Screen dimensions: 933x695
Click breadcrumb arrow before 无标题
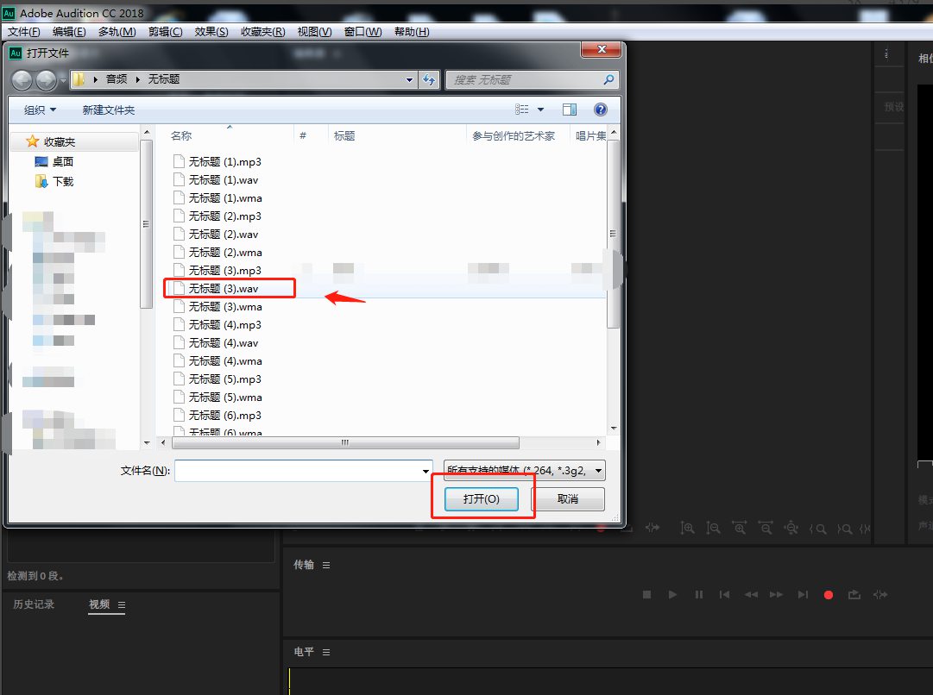tap(138, 79)
